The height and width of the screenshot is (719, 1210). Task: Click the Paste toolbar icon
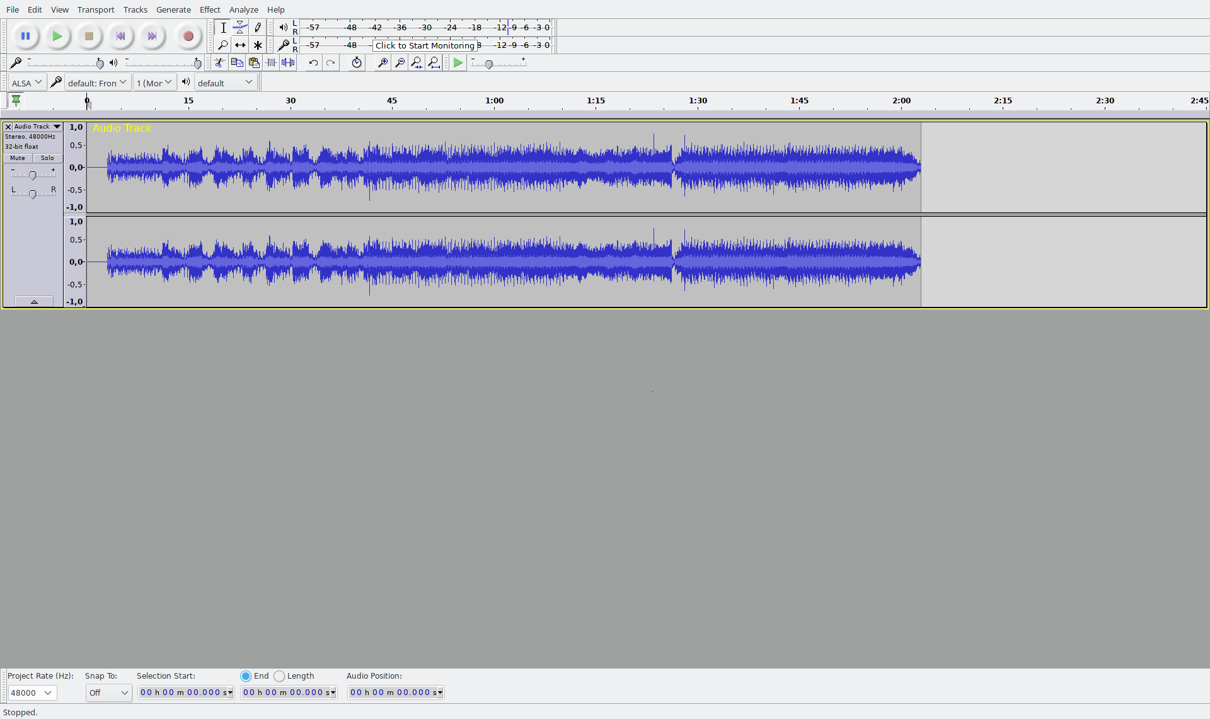(254, 63)
